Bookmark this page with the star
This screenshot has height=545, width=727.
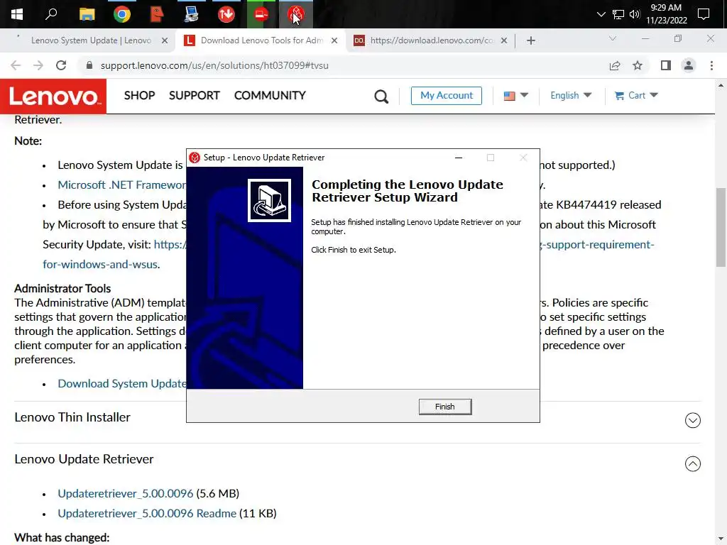[638, 65]
